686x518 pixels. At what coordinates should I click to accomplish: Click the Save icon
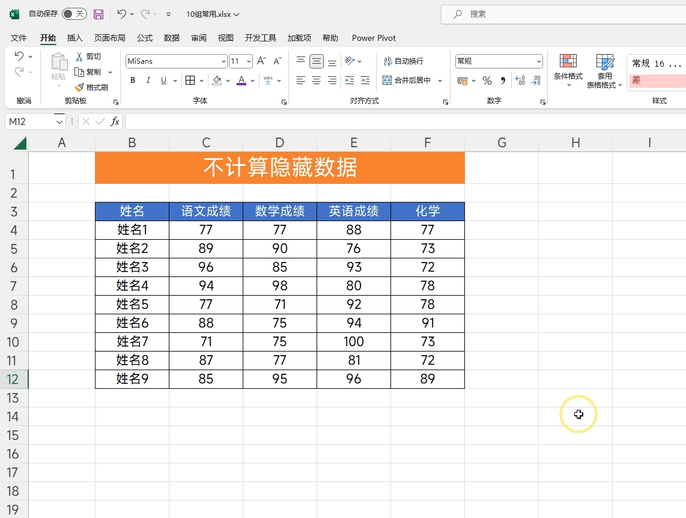coord(98,14)
